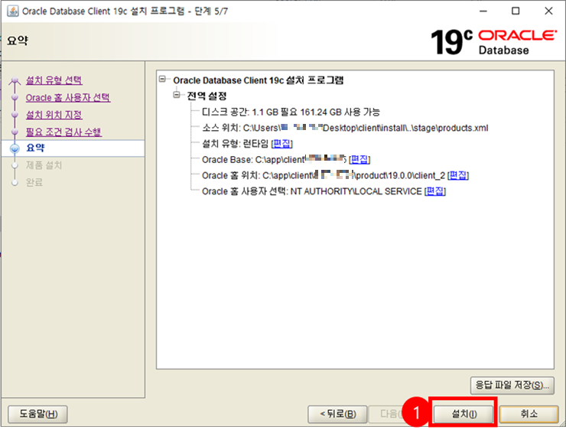Click 편집 link next to 설치 유형
This screenshot has width=566, height=433.
coord(282,144)
